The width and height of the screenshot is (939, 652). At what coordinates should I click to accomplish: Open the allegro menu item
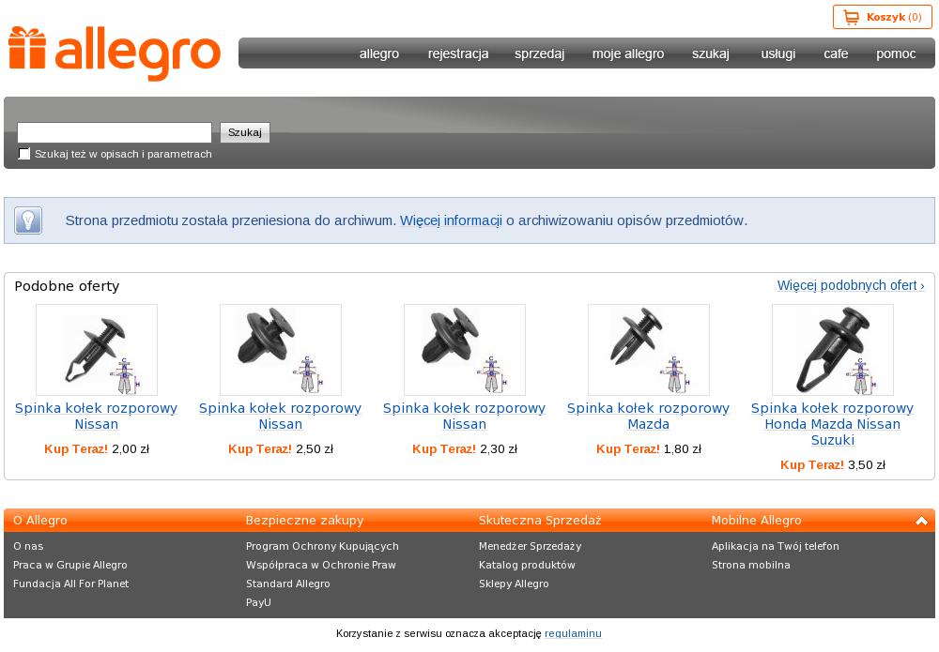point(379,53)
